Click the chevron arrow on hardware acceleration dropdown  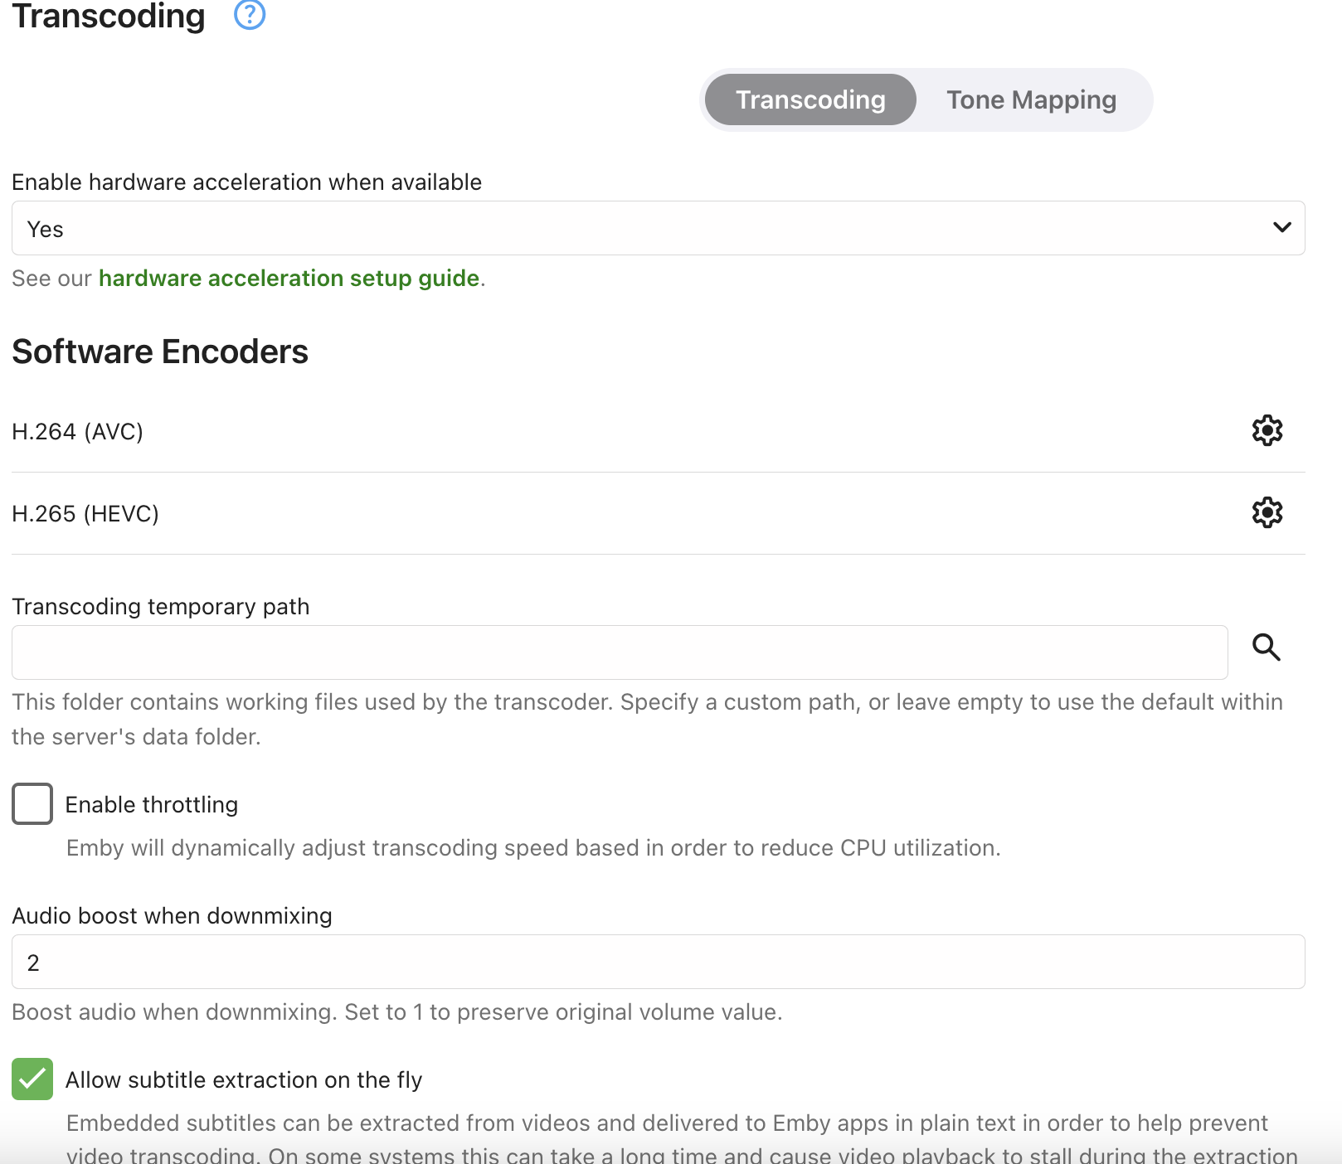point(1281,228)
